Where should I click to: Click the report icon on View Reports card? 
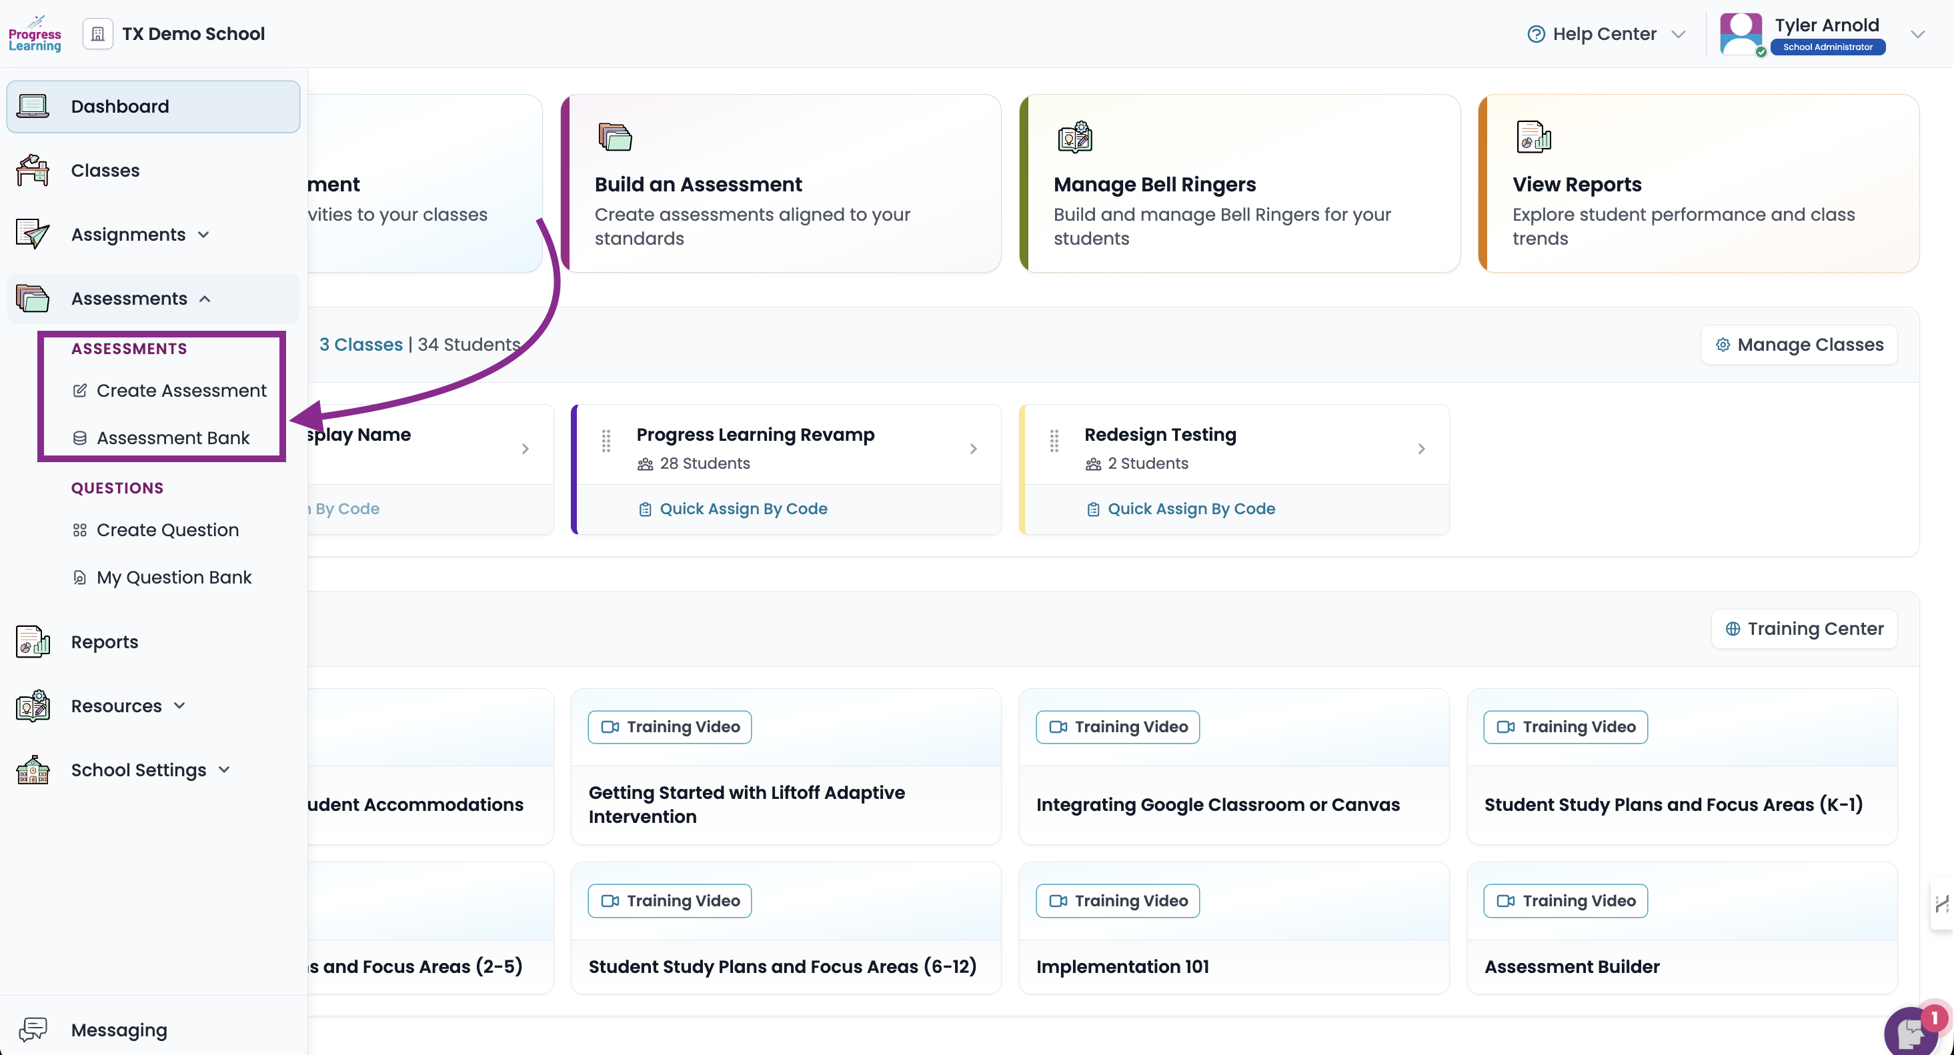pos(1533,137)
